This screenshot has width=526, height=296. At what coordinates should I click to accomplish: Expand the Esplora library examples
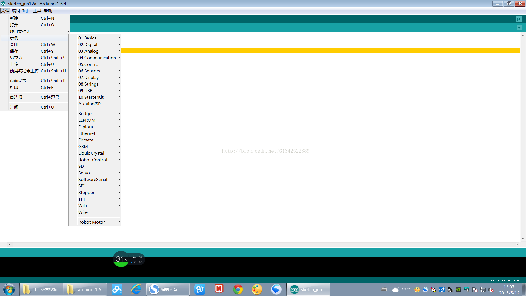[95, 127]
